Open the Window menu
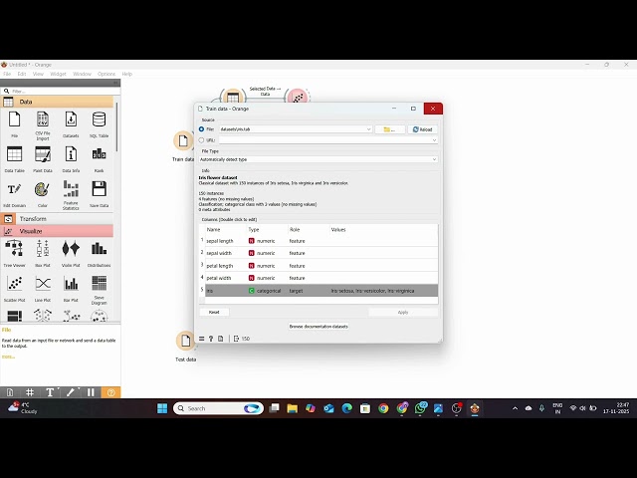This screenshot has width=637, height=478. [82, 74]
